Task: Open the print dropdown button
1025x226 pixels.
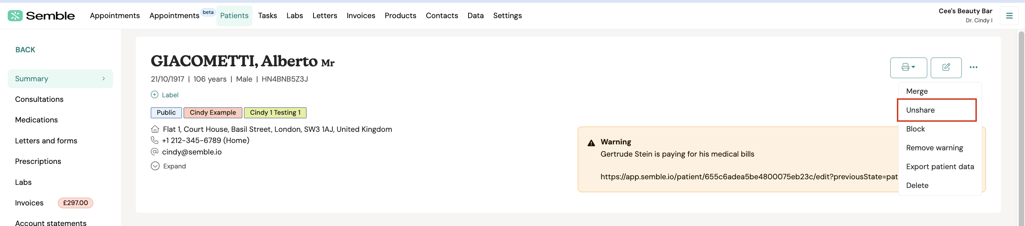Action: (908, 68)
